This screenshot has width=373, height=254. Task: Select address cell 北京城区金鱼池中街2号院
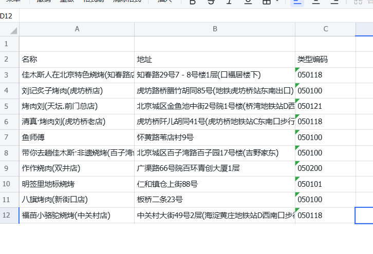click(215, 106)
